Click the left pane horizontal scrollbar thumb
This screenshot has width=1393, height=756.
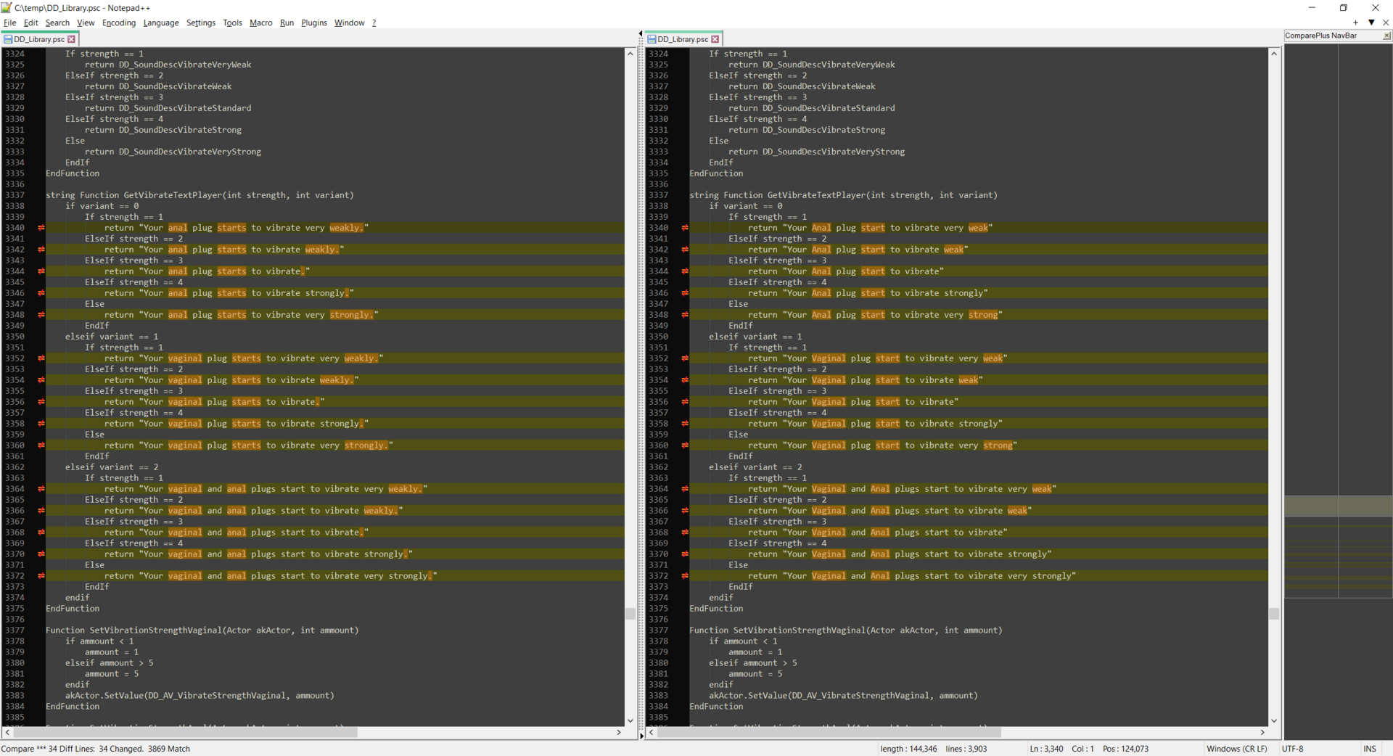tap(185, 733)
